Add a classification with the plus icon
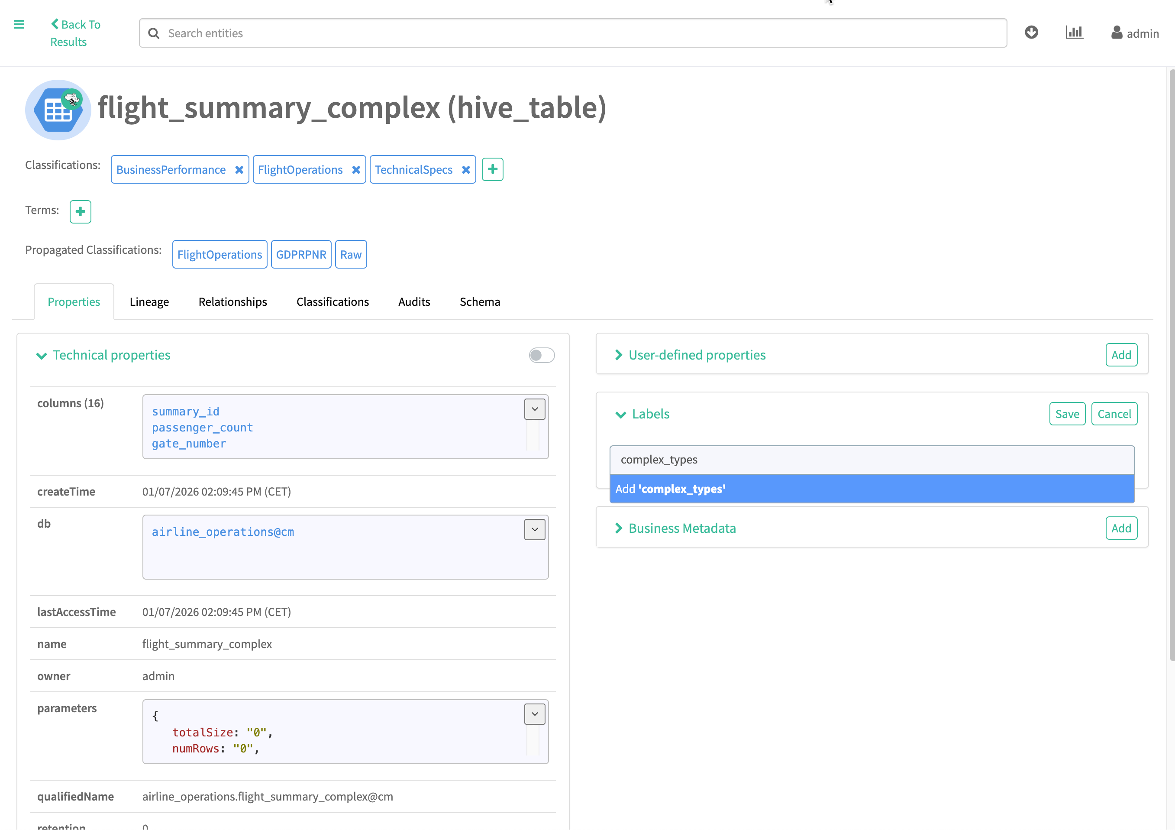This screenshot has height=830, width=1175. tap(492, 169)
